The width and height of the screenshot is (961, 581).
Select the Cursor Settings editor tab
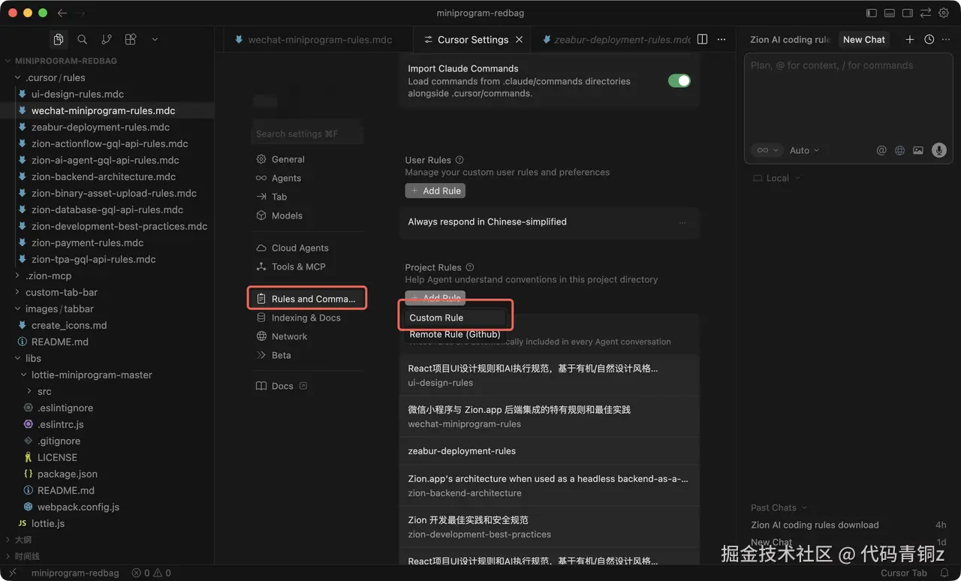(x=472, y=40)
